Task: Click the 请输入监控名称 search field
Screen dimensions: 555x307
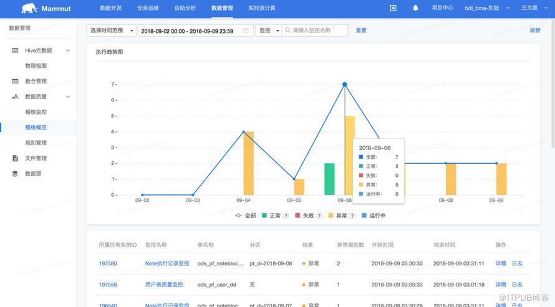Action: [315, 31]
